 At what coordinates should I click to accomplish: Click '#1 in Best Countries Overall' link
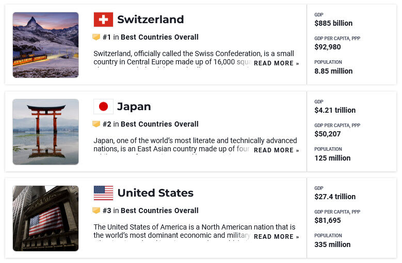[x=151, y=38]
